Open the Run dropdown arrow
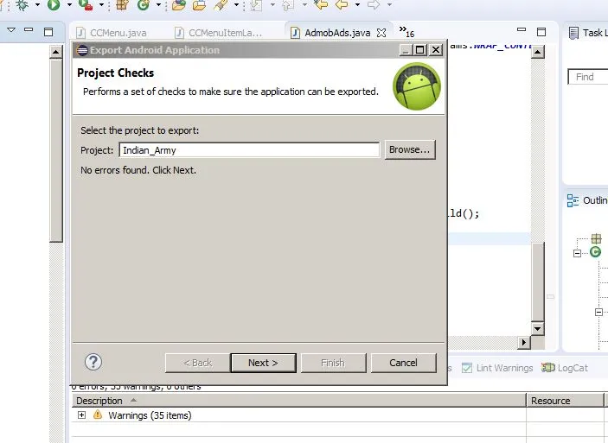Image resolution: width=608 pixels, height=443 pixels. point(69,4)
